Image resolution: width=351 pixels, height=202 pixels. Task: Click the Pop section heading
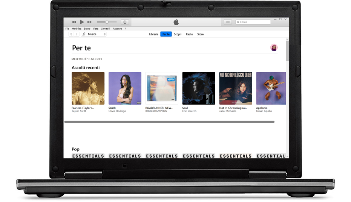coord(75,149)
